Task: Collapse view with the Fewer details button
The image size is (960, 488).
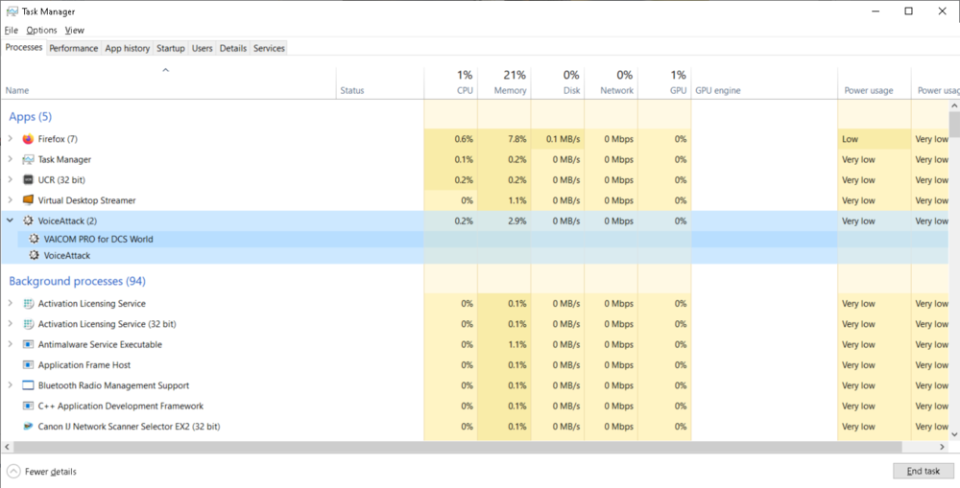Action: coord(41,471)
